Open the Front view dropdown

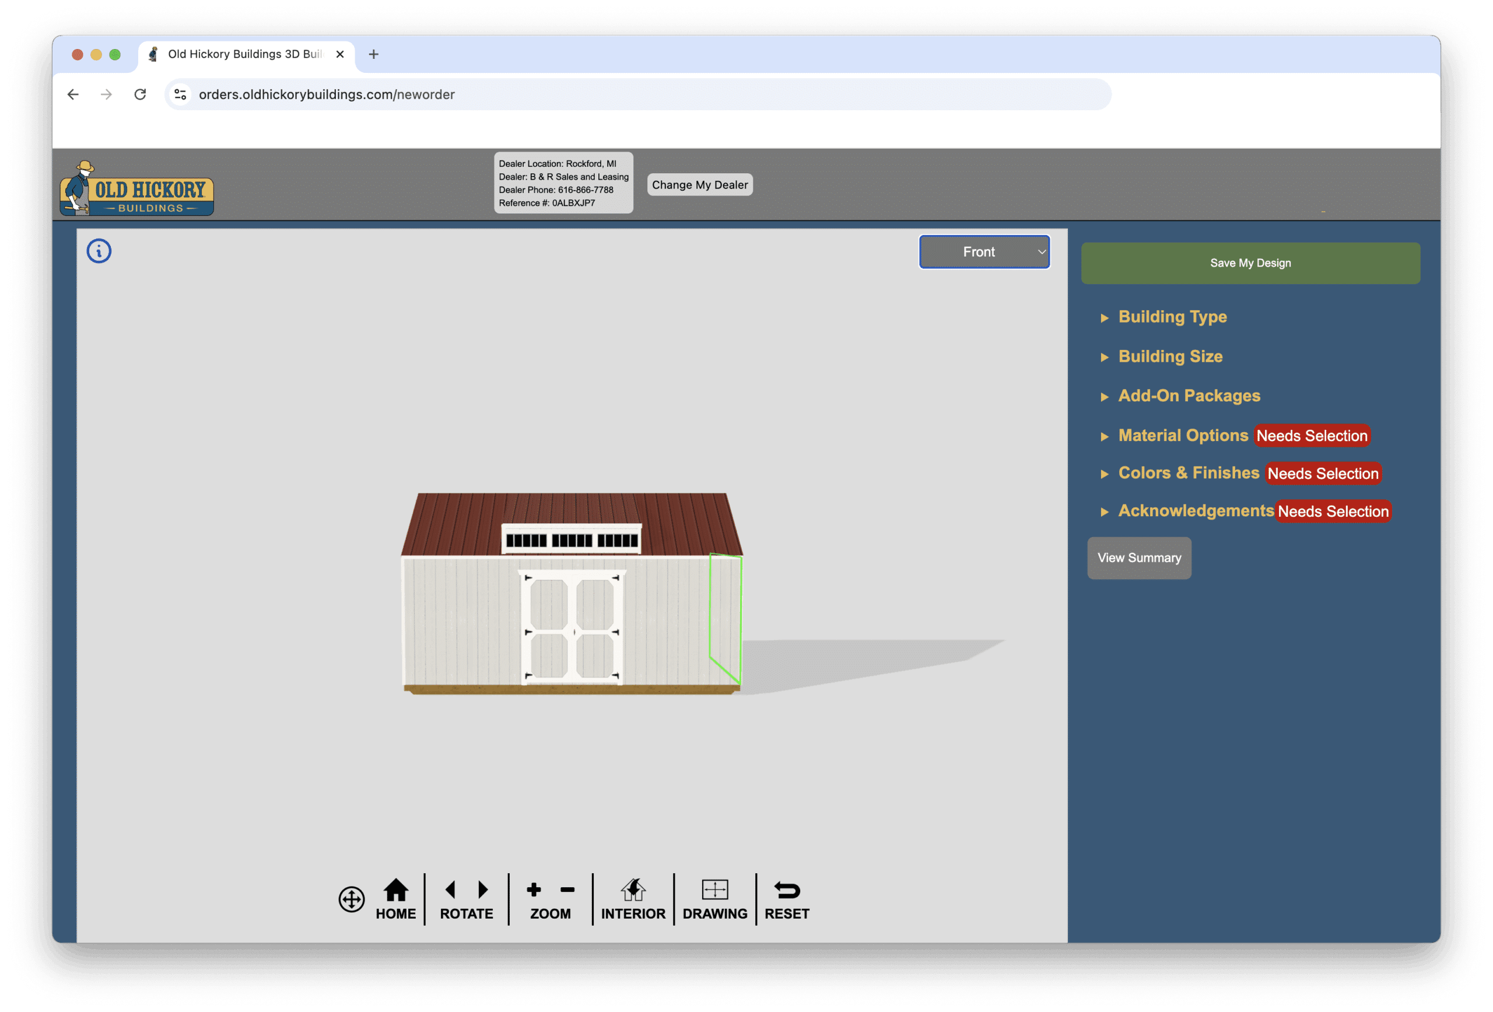point(984,252)
